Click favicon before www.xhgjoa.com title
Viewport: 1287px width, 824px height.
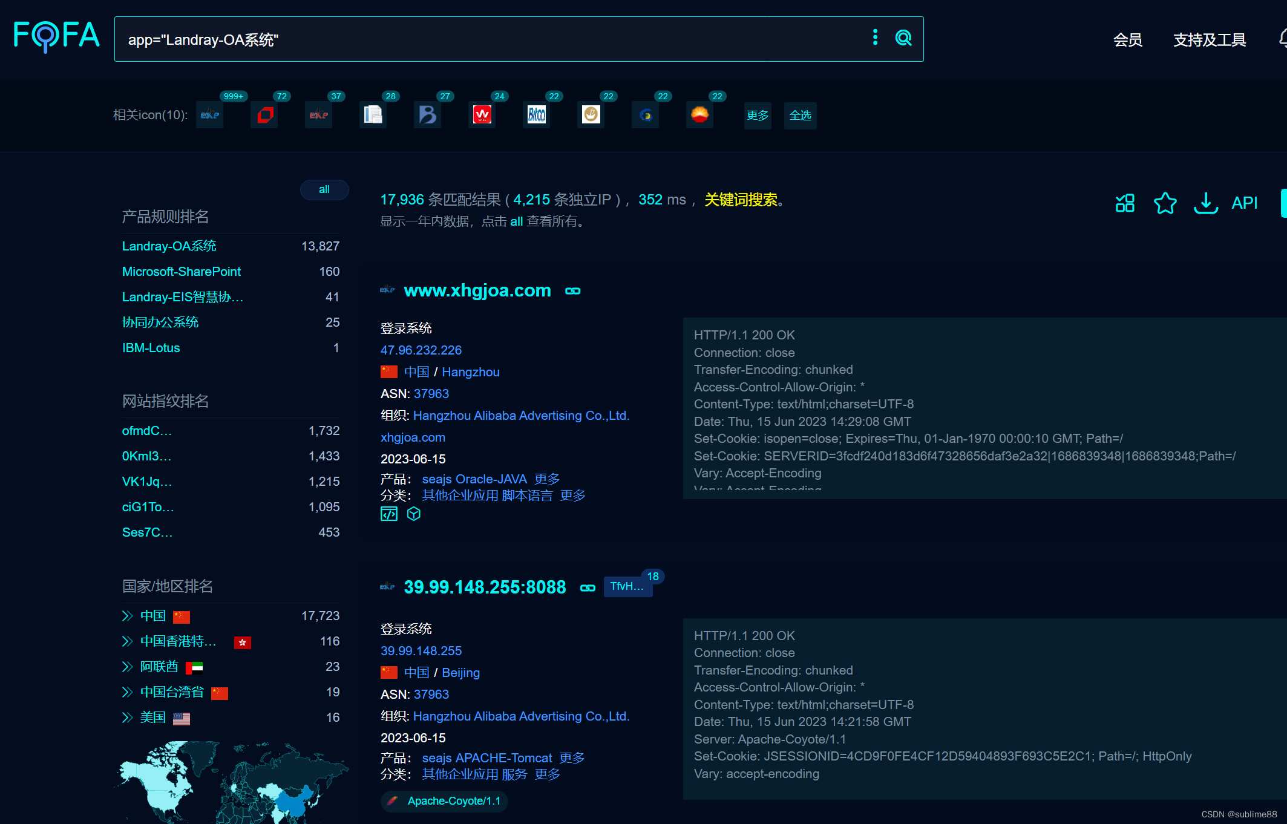(387, 290)
